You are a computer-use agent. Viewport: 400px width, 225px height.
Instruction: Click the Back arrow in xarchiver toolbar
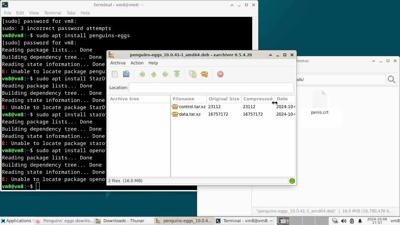(x=142, y=74)
